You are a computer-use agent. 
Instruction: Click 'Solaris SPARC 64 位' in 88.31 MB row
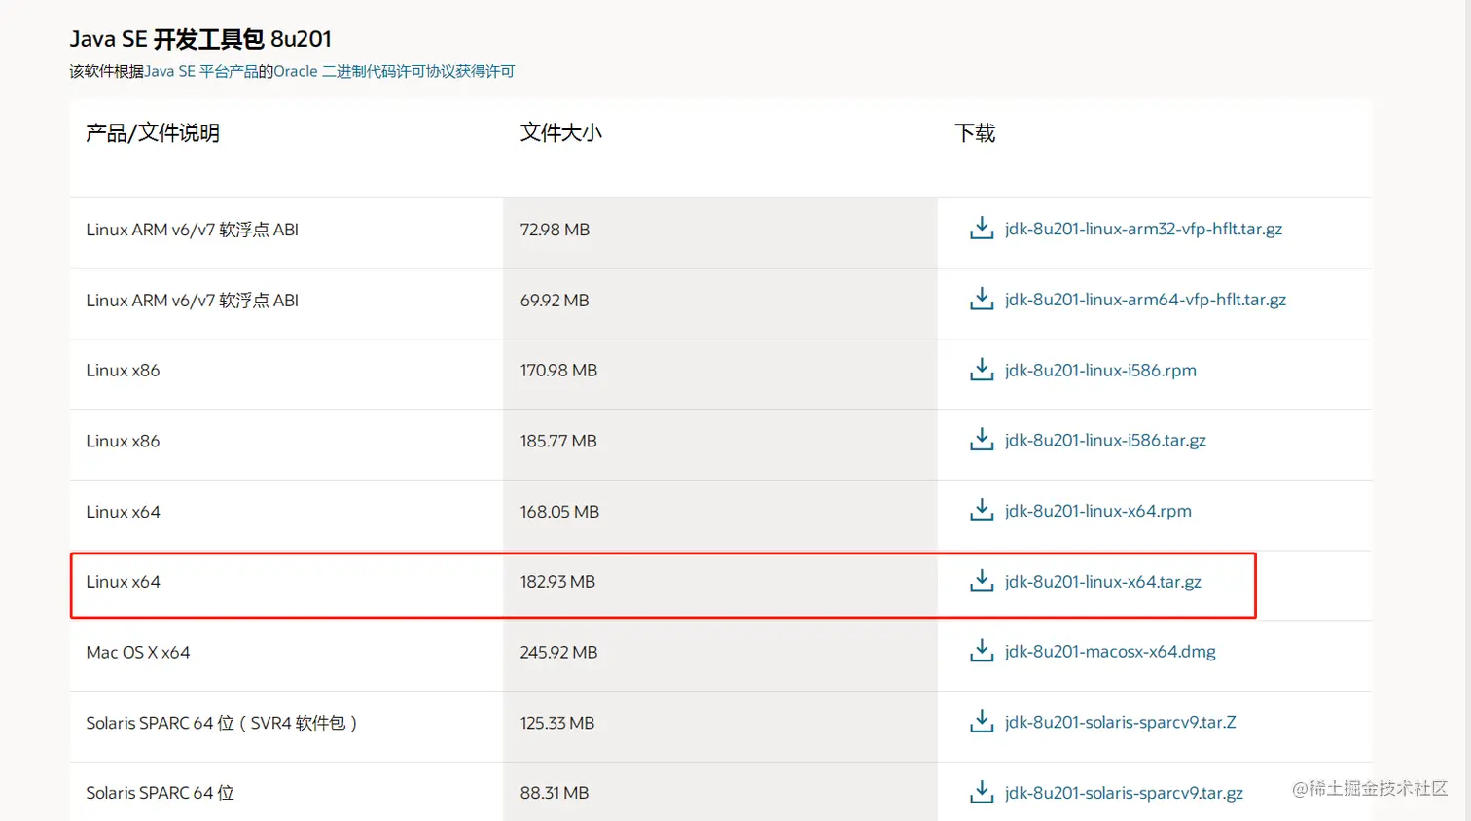click(160, 793)
